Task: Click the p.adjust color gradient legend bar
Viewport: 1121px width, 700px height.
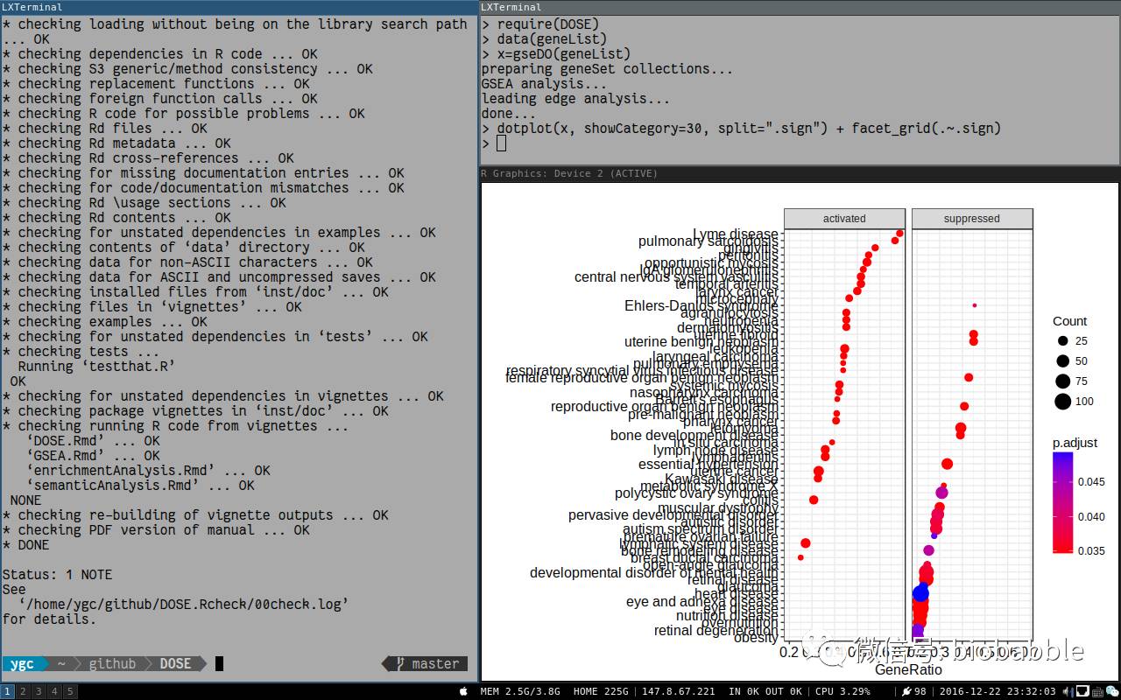Action: tap(1062, 503)
